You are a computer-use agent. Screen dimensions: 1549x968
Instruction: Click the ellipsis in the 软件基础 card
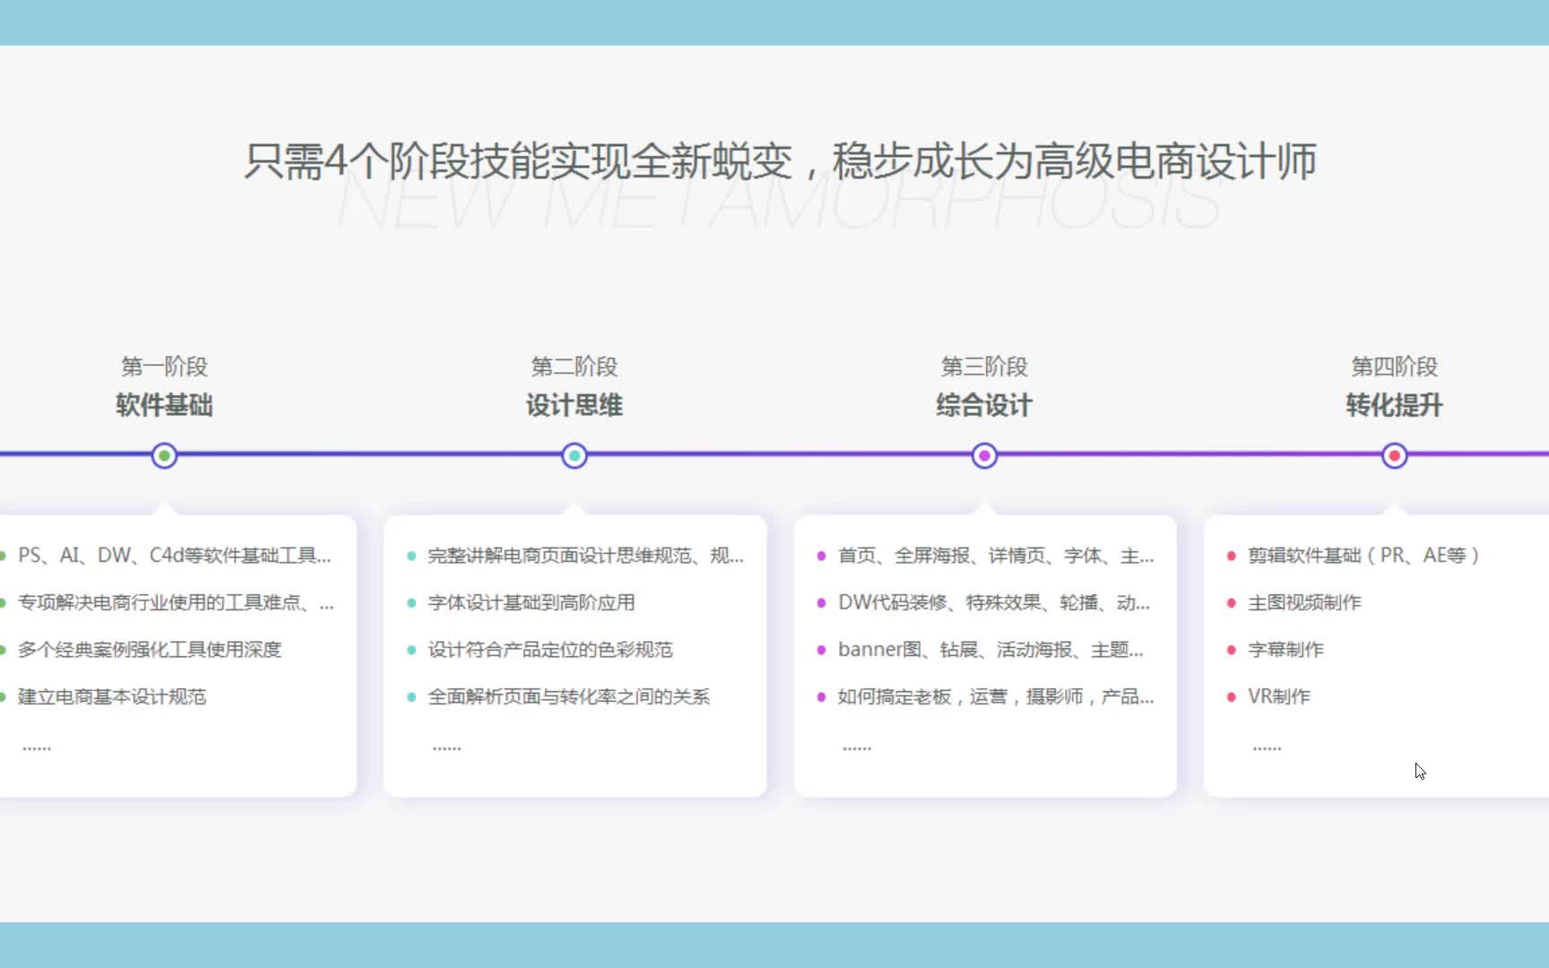(x=37, y=748)
